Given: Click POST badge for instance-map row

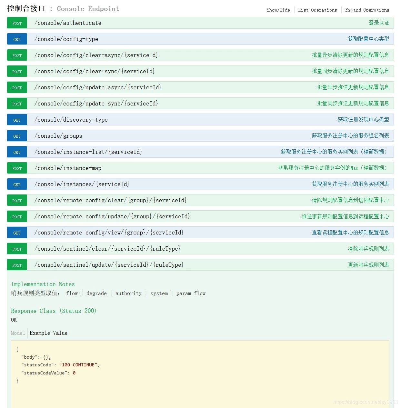Looking at the screenshot, I should pos(17,168).
